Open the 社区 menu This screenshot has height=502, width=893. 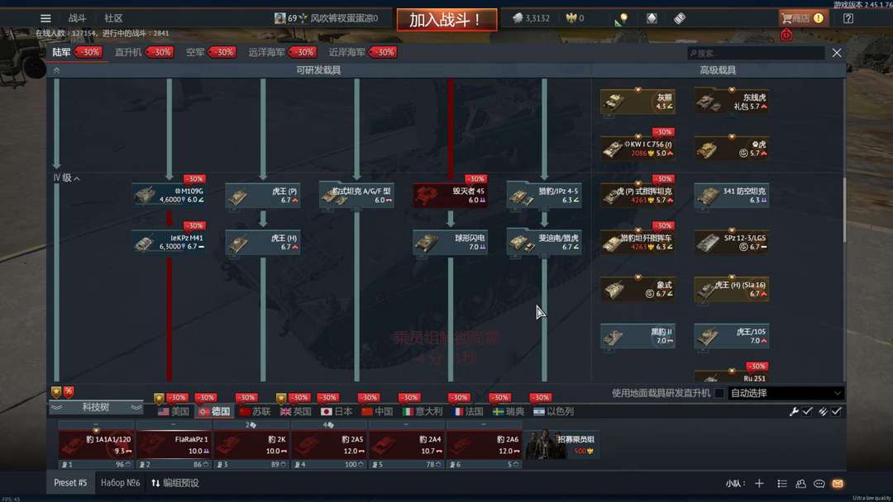(113, 18)
